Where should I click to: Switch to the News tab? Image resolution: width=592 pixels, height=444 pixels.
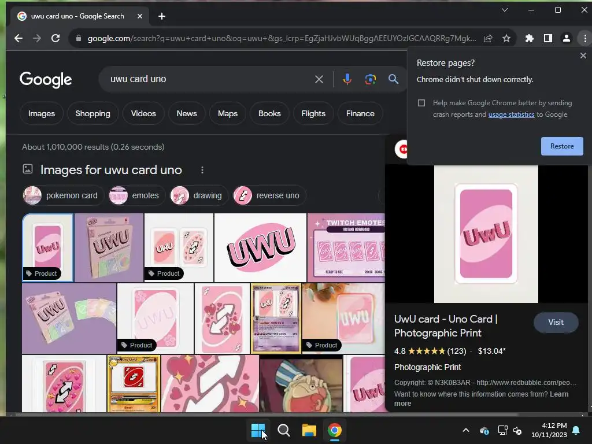(x=187, y=113)
